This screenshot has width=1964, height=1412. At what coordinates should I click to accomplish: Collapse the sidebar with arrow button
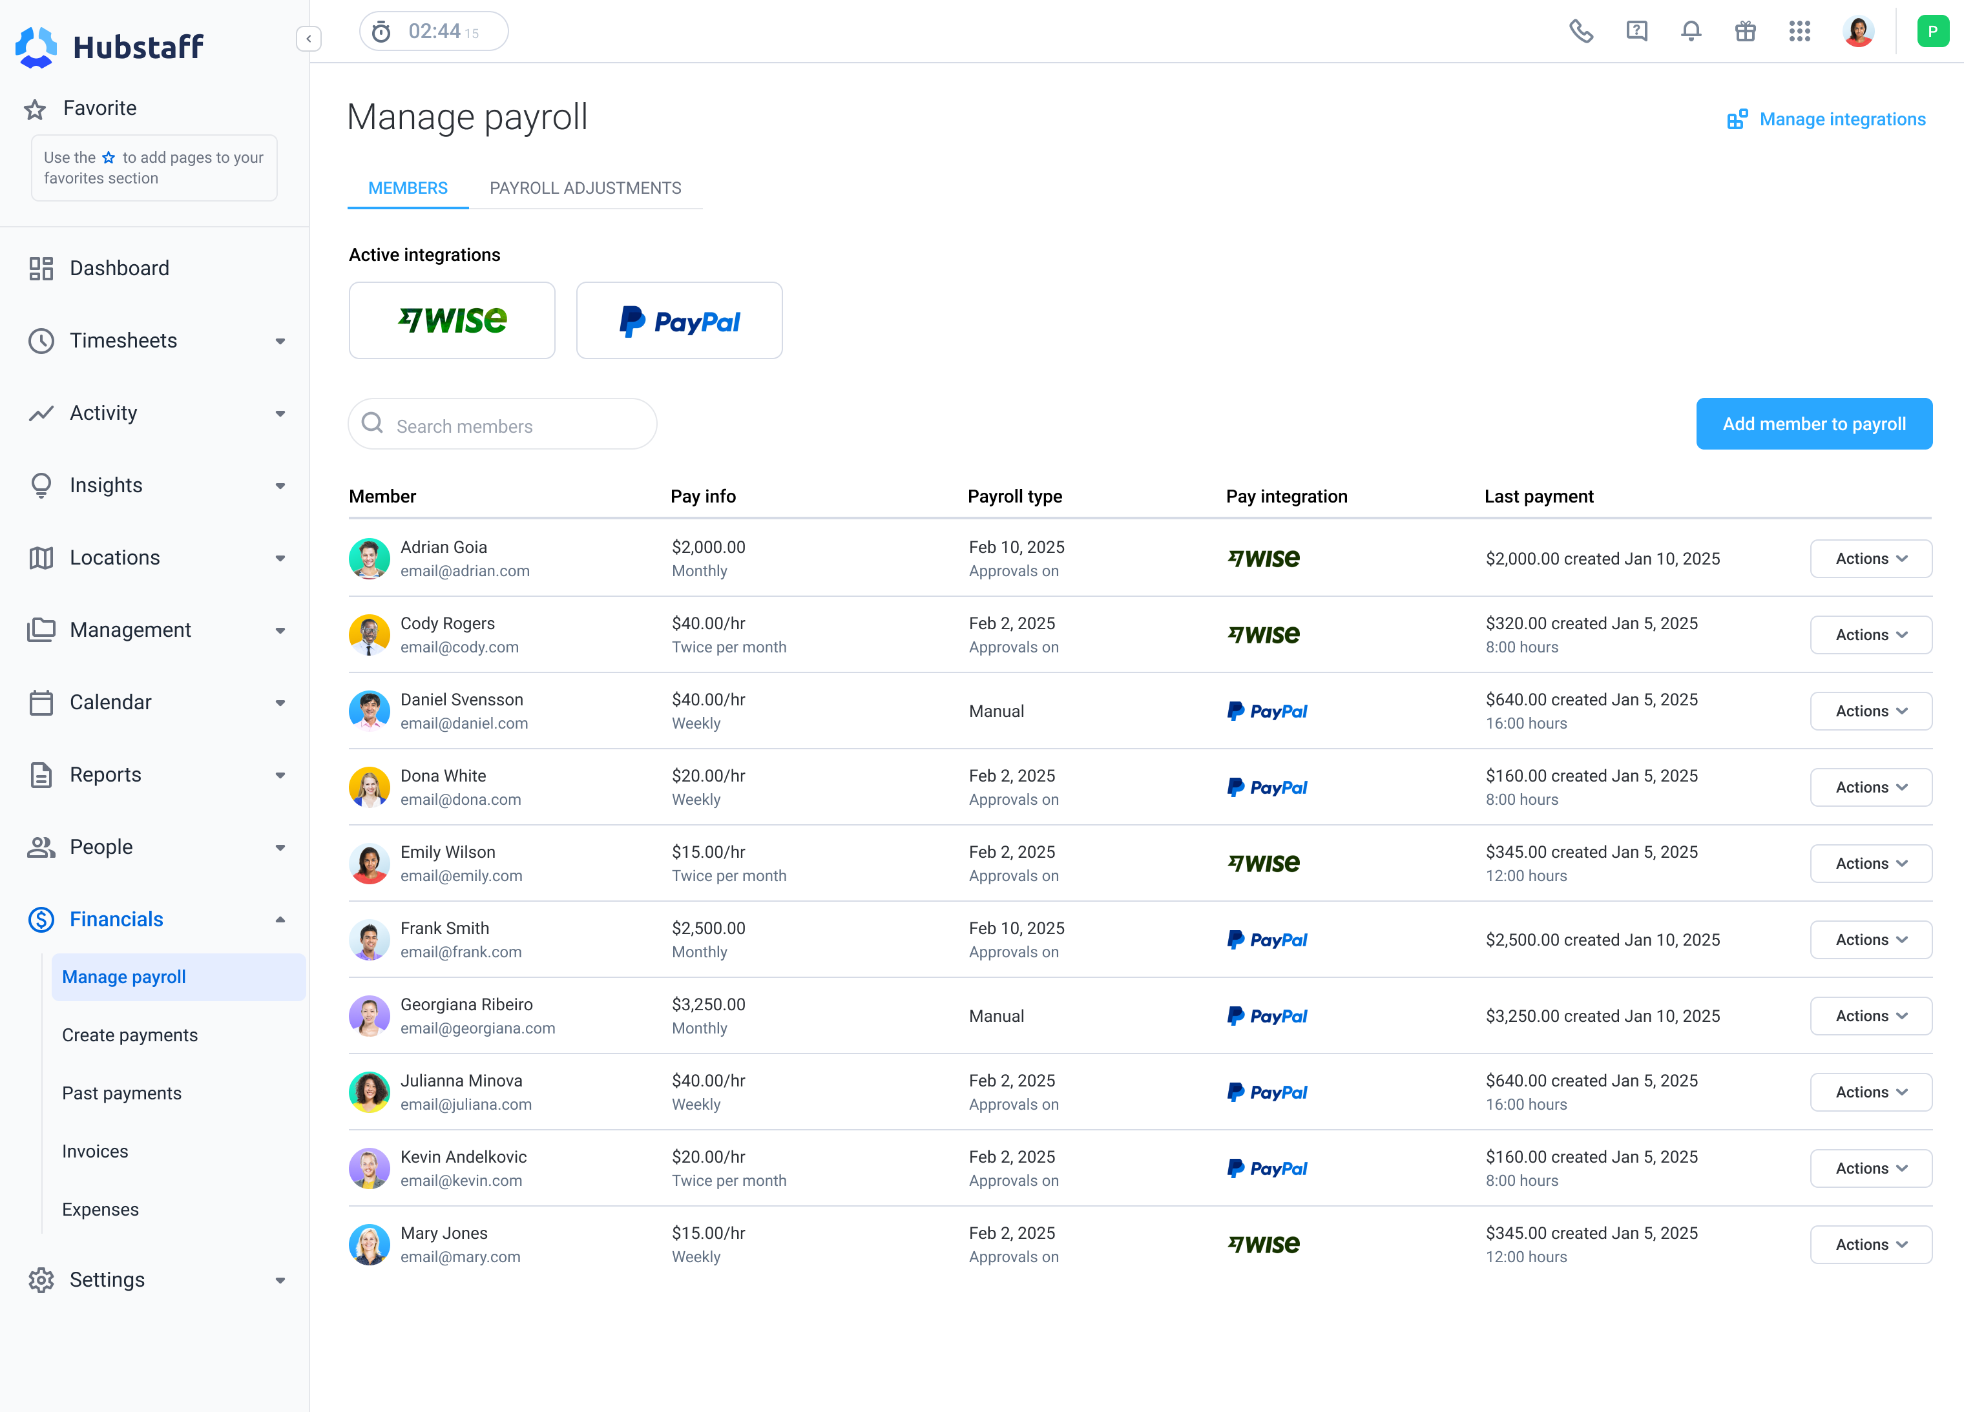(308, 39)
